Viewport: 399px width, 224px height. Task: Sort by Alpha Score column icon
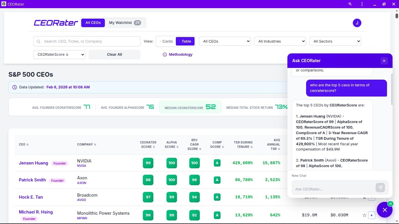177,147
